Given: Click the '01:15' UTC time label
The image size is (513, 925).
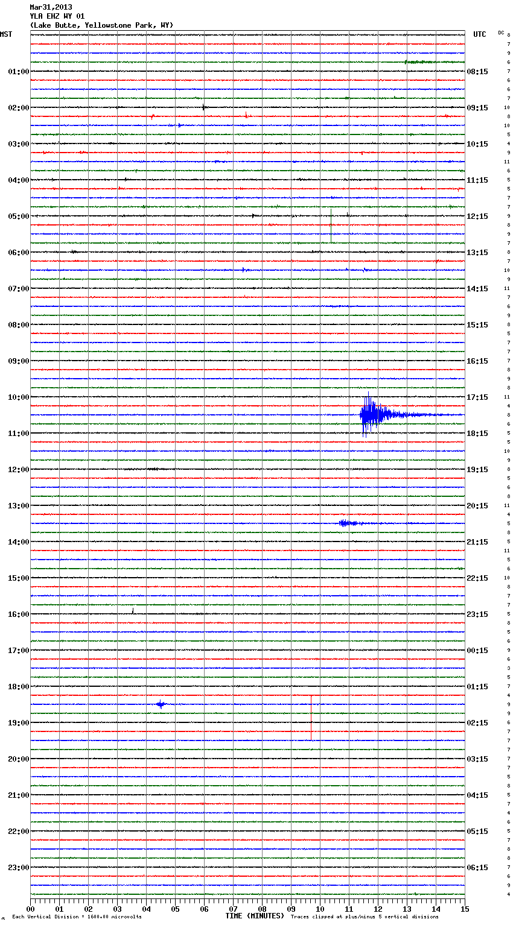Looking at the screenshot, I should point(477,687).
